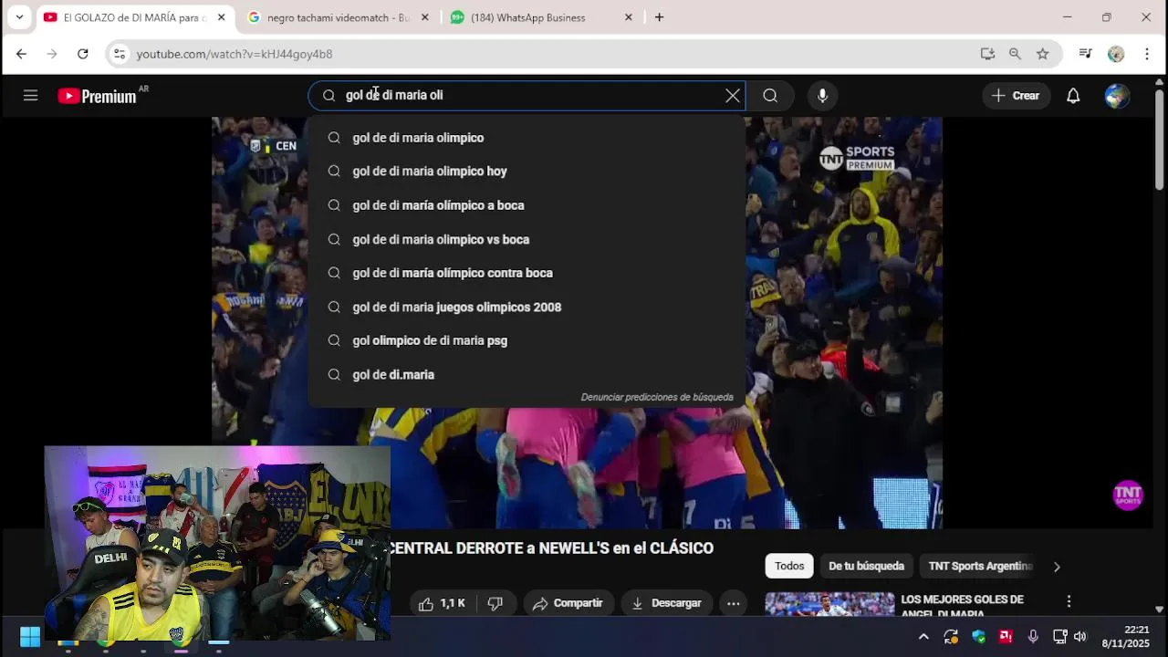Dislike the video
The width and height of the screenshot is (1168, 657).
tap(495, 603)
